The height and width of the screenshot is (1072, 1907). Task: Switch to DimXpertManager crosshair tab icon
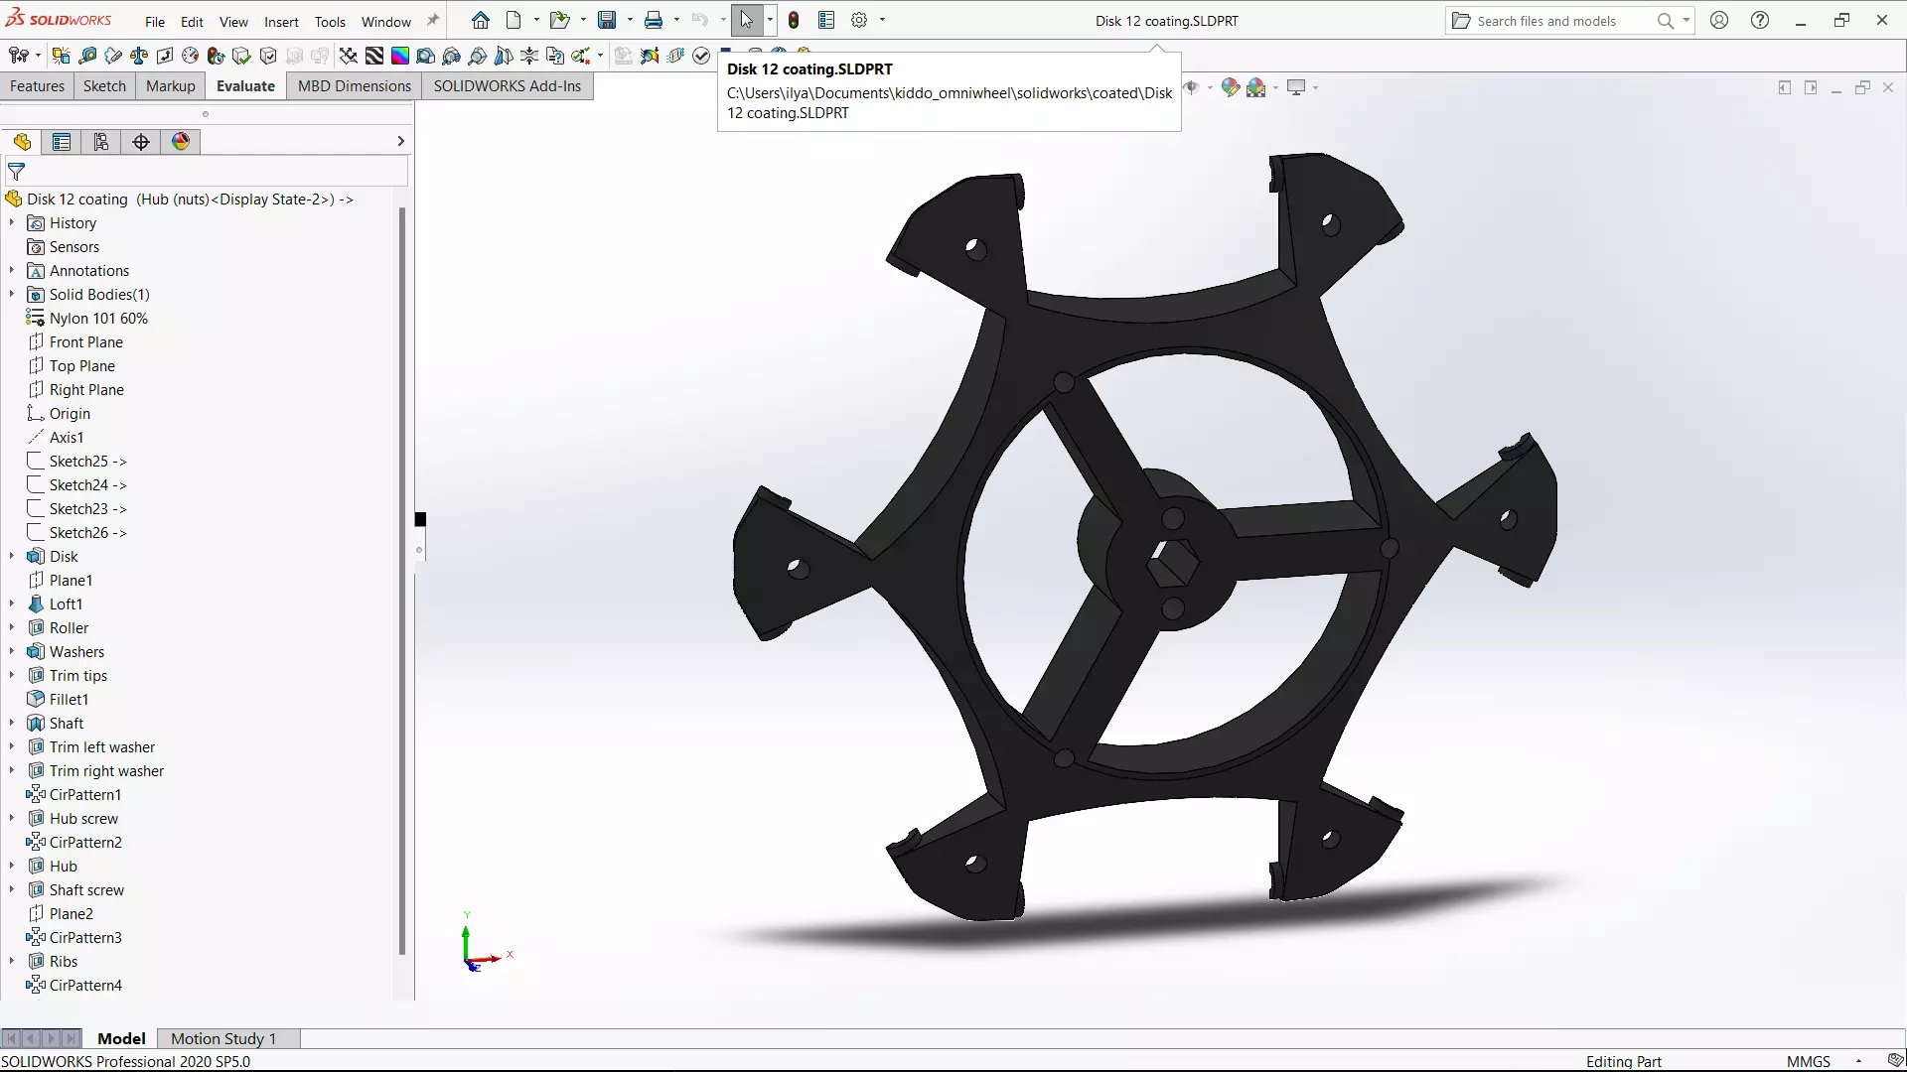tap(141, 142)
